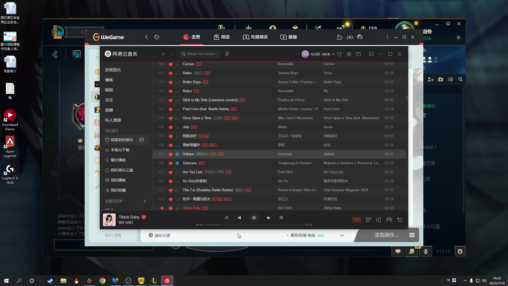This screenshot has width=508, height=286.
Task: Switch to mini-player mode icon
Action: click(x=371, y=54)
